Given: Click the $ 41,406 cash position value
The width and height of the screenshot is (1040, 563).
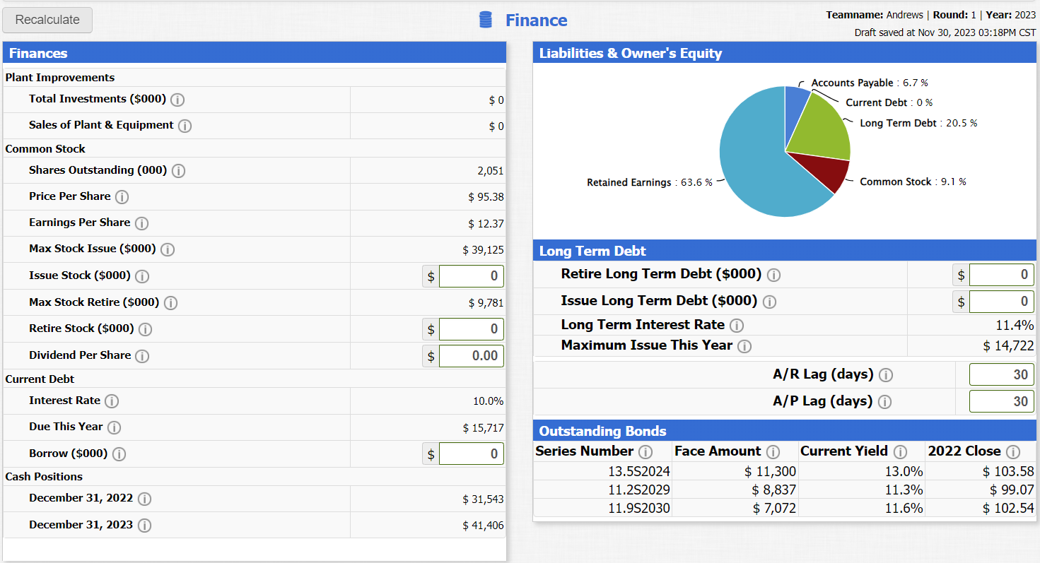Looking at the screenshot, I should click(x=484, y=525).
